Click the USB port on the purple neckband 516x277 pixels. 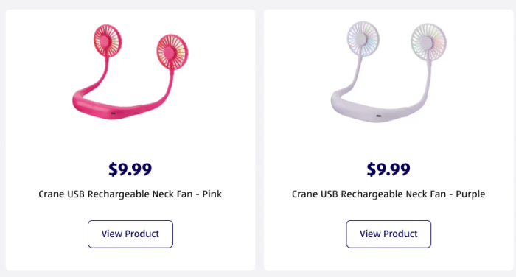(x=379, y=116)
